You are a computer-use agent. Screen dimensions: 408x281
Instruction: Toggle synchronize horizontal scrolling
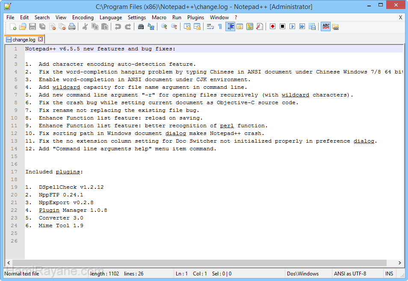pyautogui.click(x=197, y=26)
